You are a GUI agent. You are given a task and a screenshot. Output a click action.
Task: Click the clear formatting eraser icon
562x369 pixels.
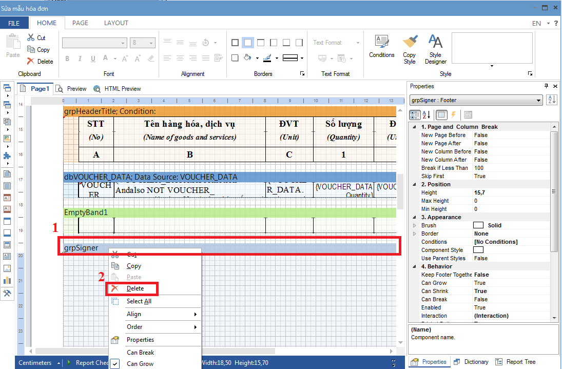[x=151, y=59]
